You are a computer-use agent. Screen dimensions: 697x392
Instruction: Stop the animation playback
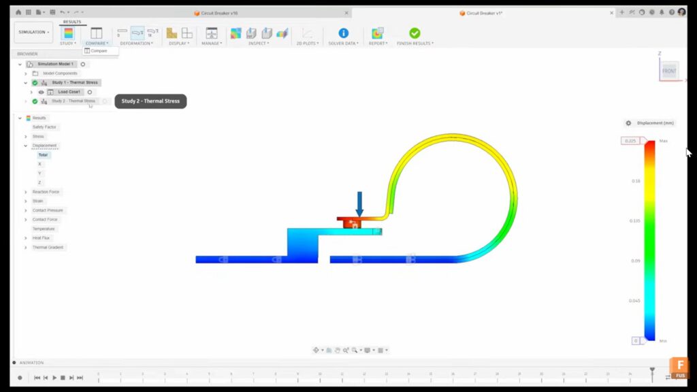(63, 378)
